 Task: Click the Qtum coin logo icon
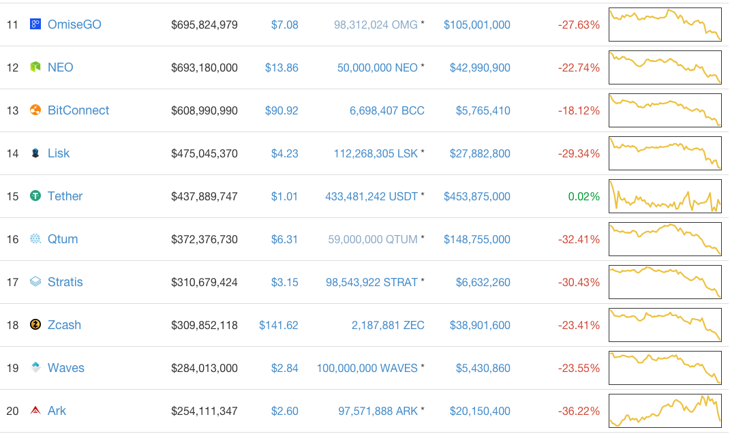(x=35, y=239)
